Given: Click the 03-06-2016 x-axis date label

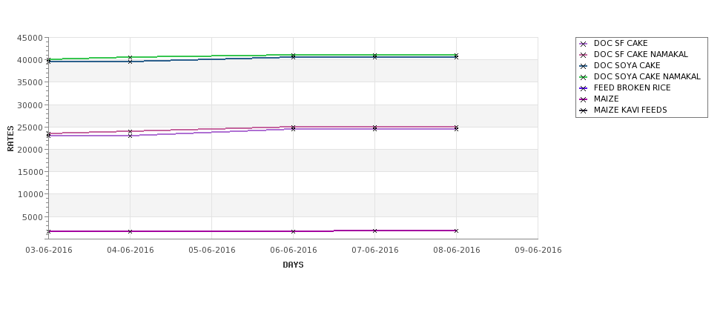Looking at the screenshot, I should [x=49, y=251].
